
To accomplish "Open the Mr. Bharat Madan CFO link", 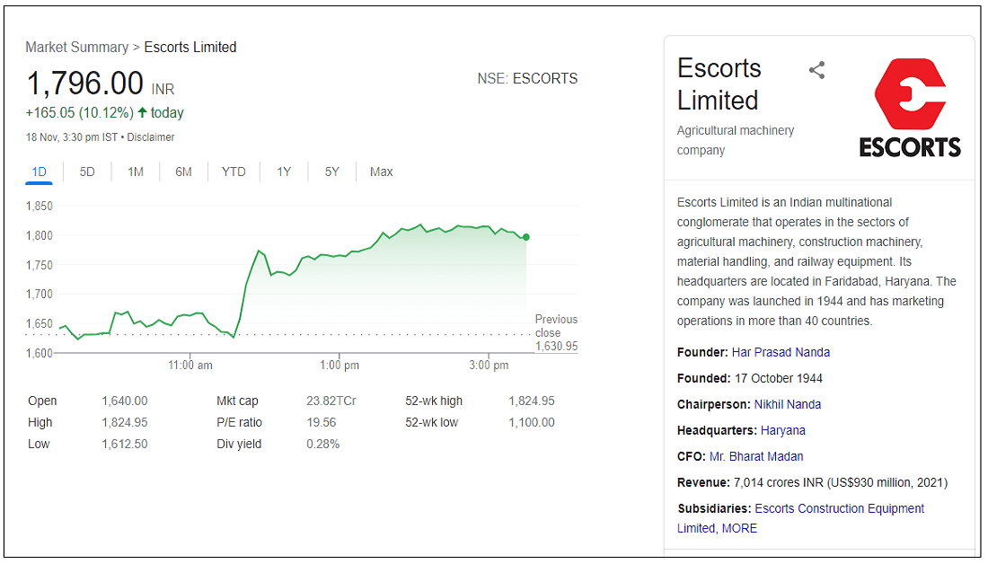I will 756,456.
